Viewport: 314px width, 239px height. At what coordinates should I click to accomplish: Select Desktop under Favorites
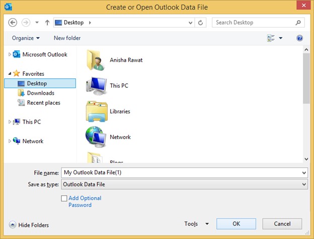40,83
